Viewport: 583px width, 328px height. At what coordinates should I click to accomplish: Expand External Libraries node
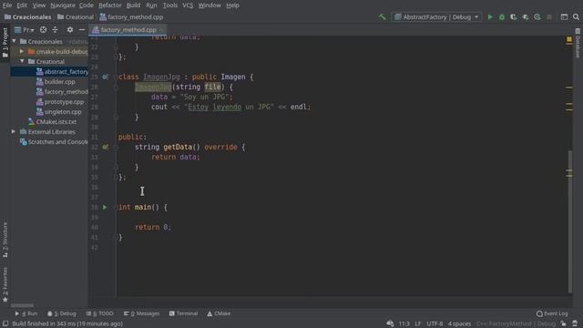(x=14, y=131)
